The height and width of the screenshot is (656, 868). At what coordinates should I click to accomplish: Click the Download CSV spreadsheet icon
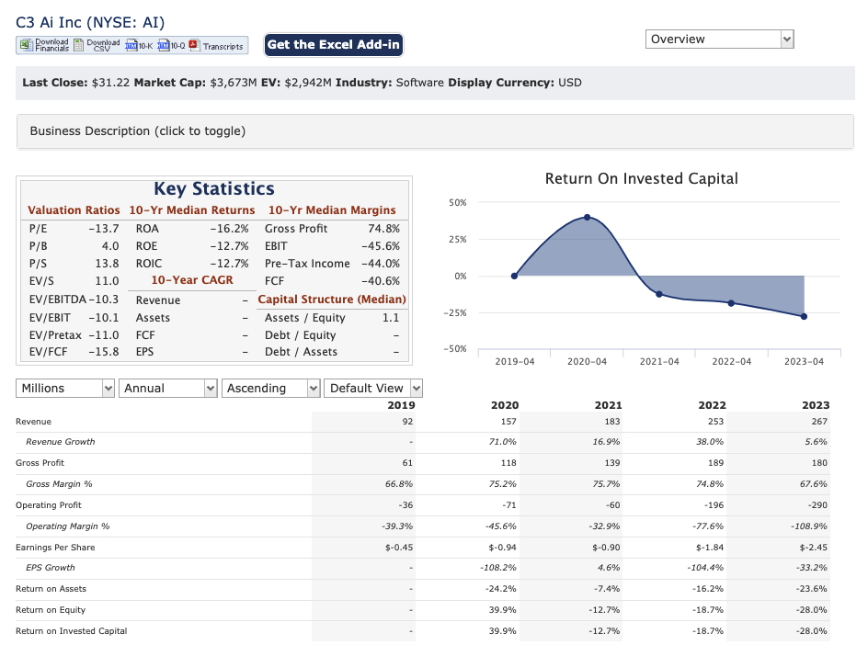click(x=78, y=45)
